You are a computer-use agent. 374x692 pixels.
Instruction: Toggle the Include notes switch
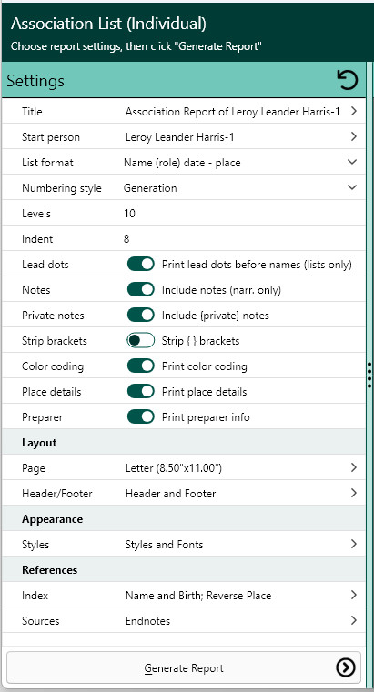pyautogui.click(x=141, y=289)
